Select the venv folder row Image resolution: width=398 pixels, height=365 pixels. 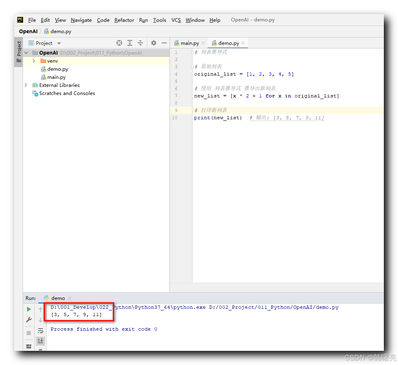coord(96,61)
